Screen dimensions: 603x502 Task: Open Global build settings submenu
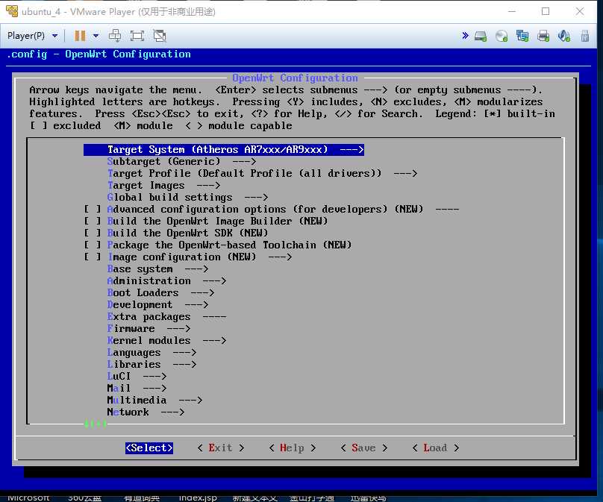click(187, 197)
